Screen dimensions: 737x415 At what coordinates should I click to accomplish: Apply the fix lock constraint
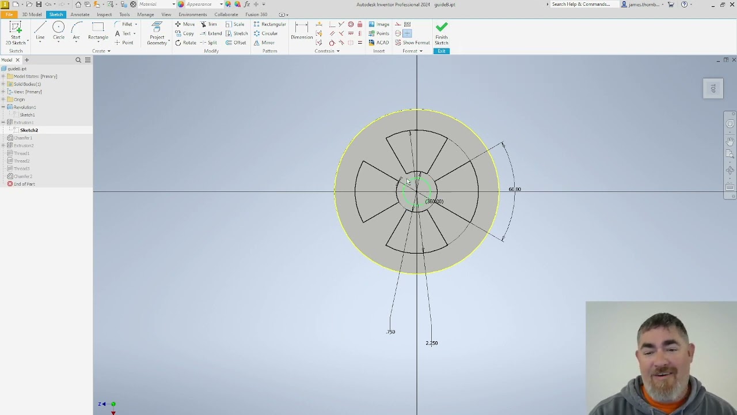pos(360,24)
